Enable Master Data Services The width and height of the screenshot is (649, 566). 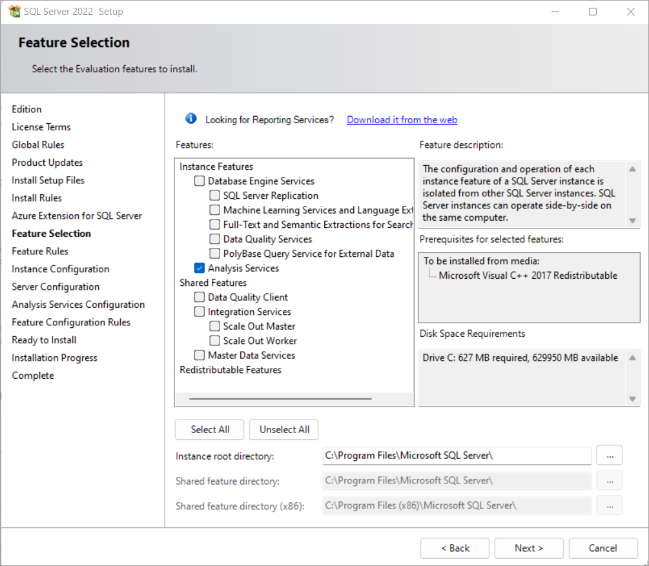point(200,355)
